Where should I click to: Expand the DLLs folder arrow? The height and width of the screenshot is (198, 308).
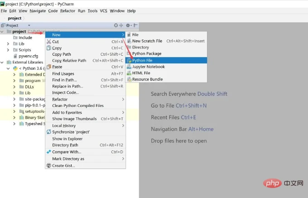click(x=14, y=87)
